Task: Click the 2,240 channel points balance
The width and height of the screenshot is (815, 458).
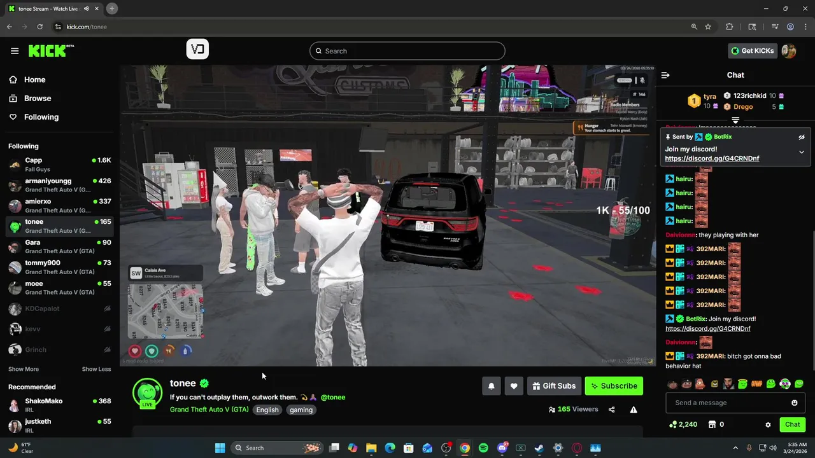Action: click(683, 424)
